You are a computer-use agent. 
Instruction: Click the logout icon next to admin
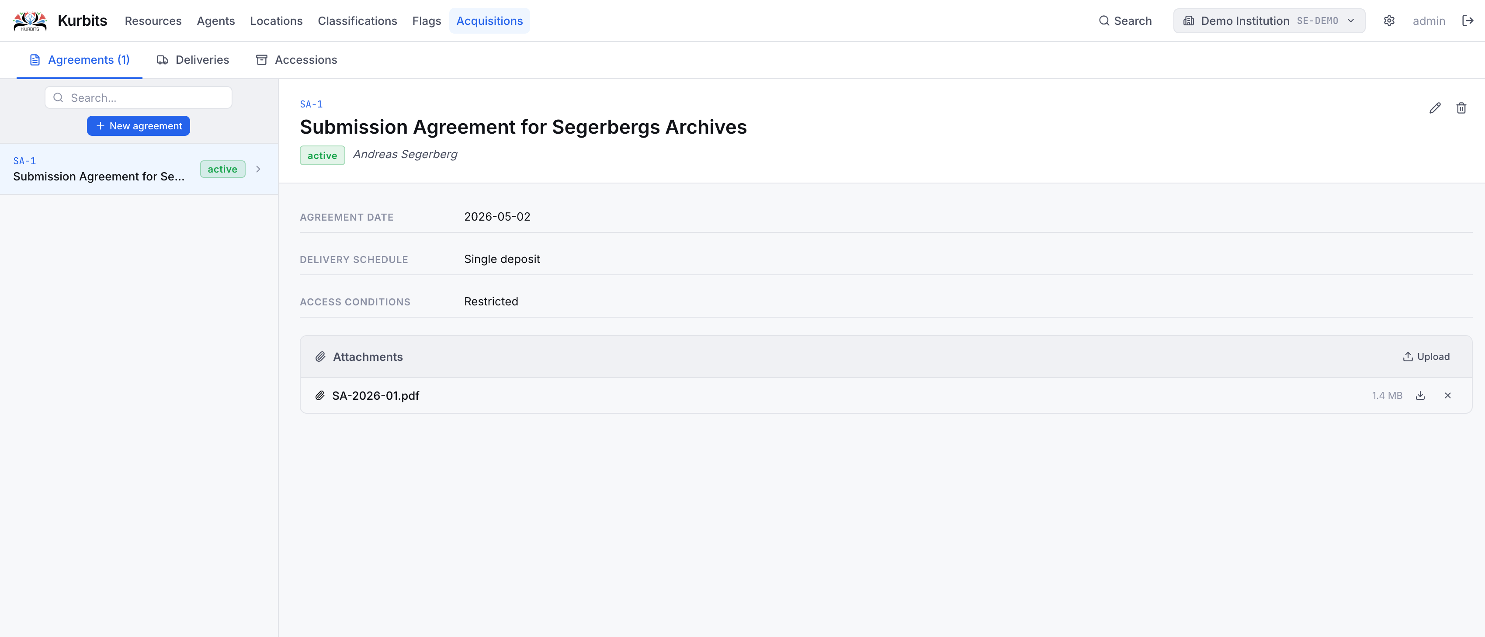[x=1467, y=21]
